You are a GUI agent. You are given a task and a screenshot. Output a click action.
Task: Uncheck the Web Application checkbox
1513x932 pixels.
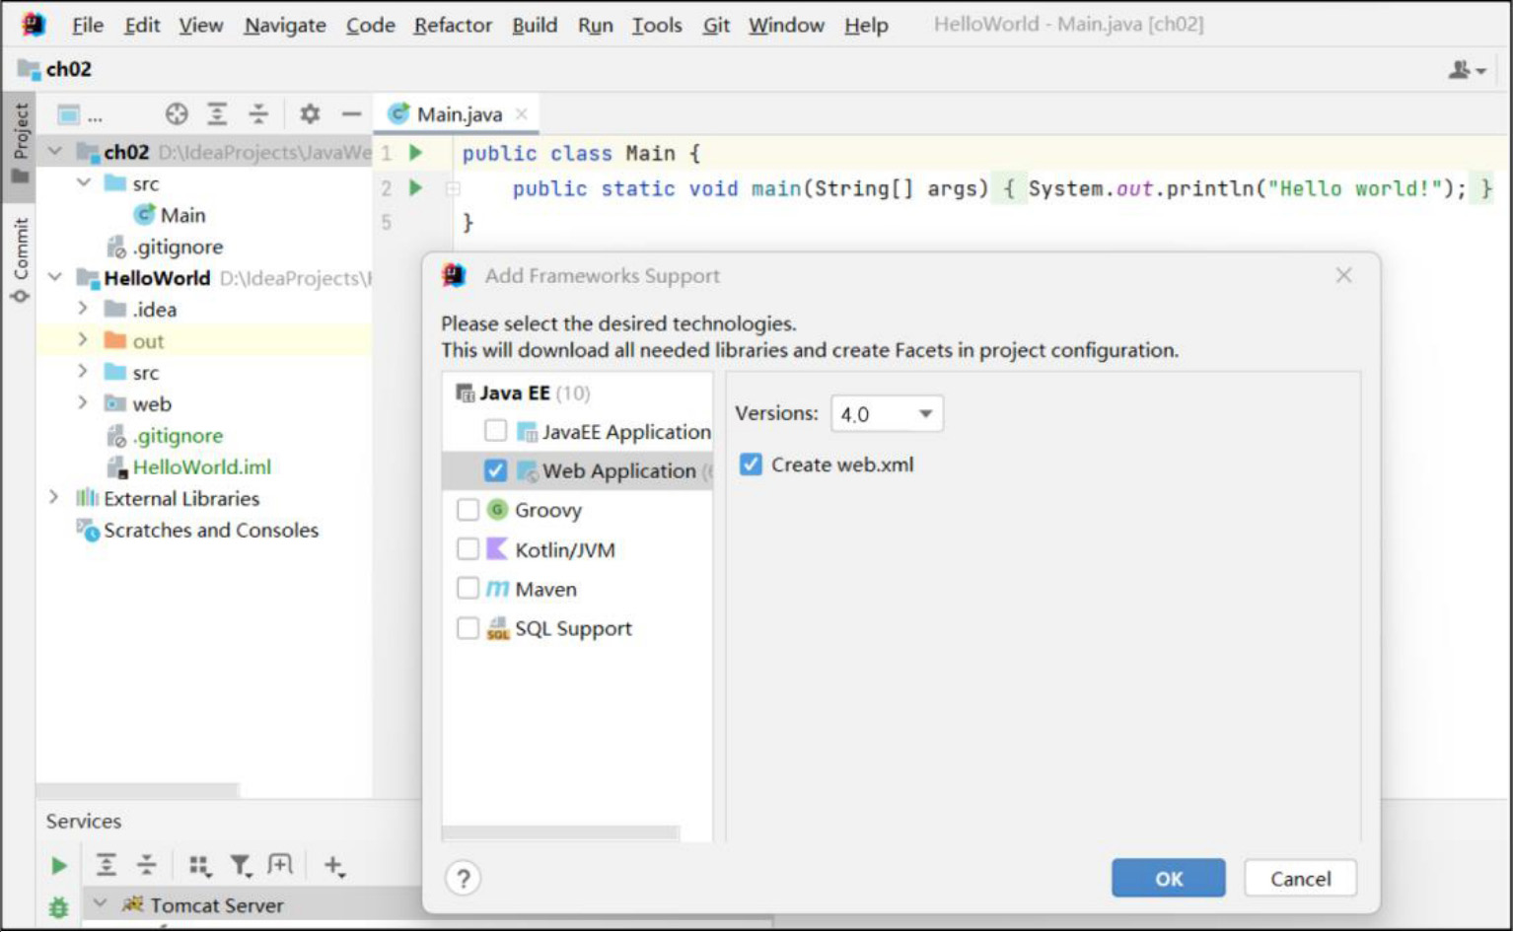pyautogui.click(x=495, y=470)
